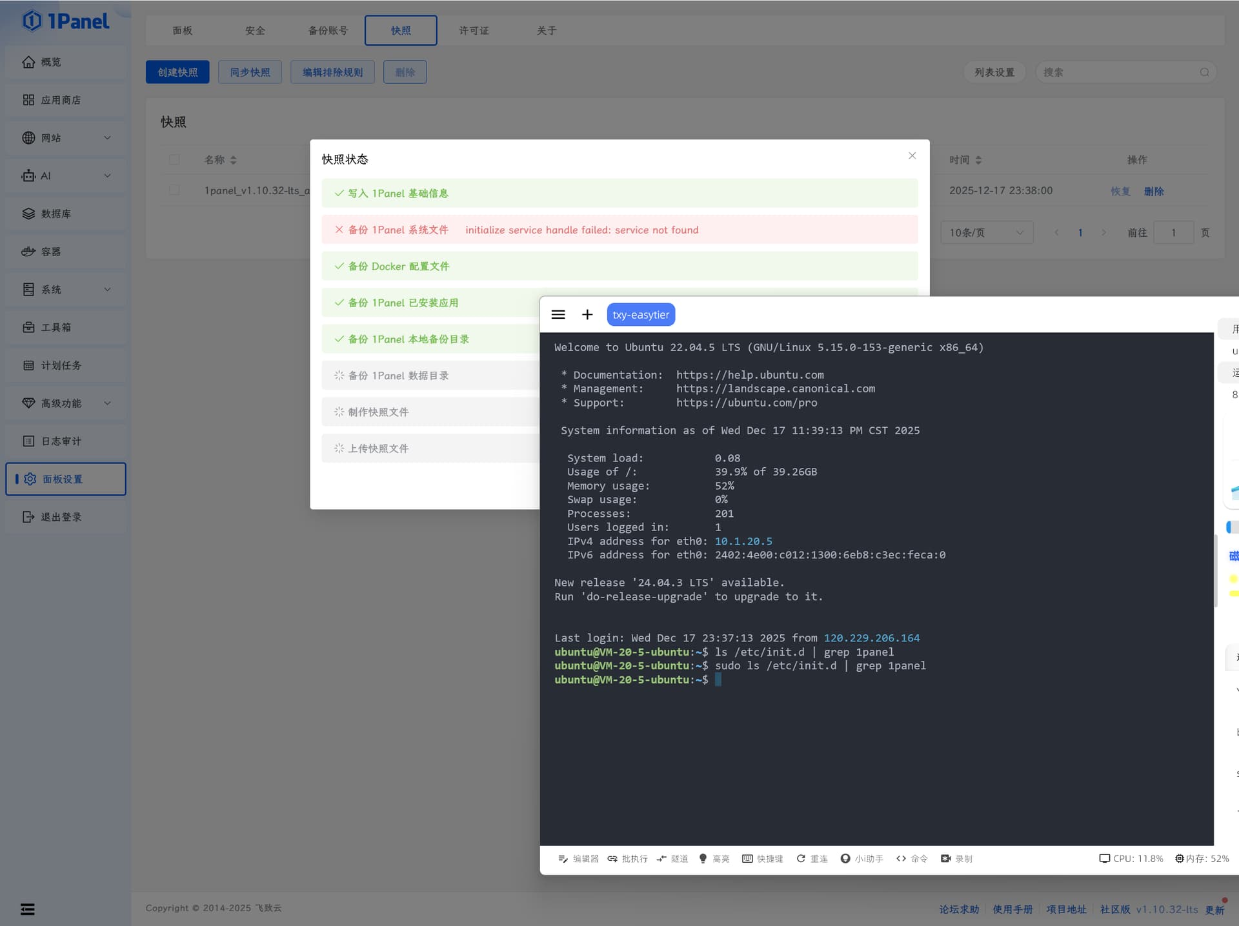
Task: Click 重连 reconnect icon
Action: click(801, 858)
